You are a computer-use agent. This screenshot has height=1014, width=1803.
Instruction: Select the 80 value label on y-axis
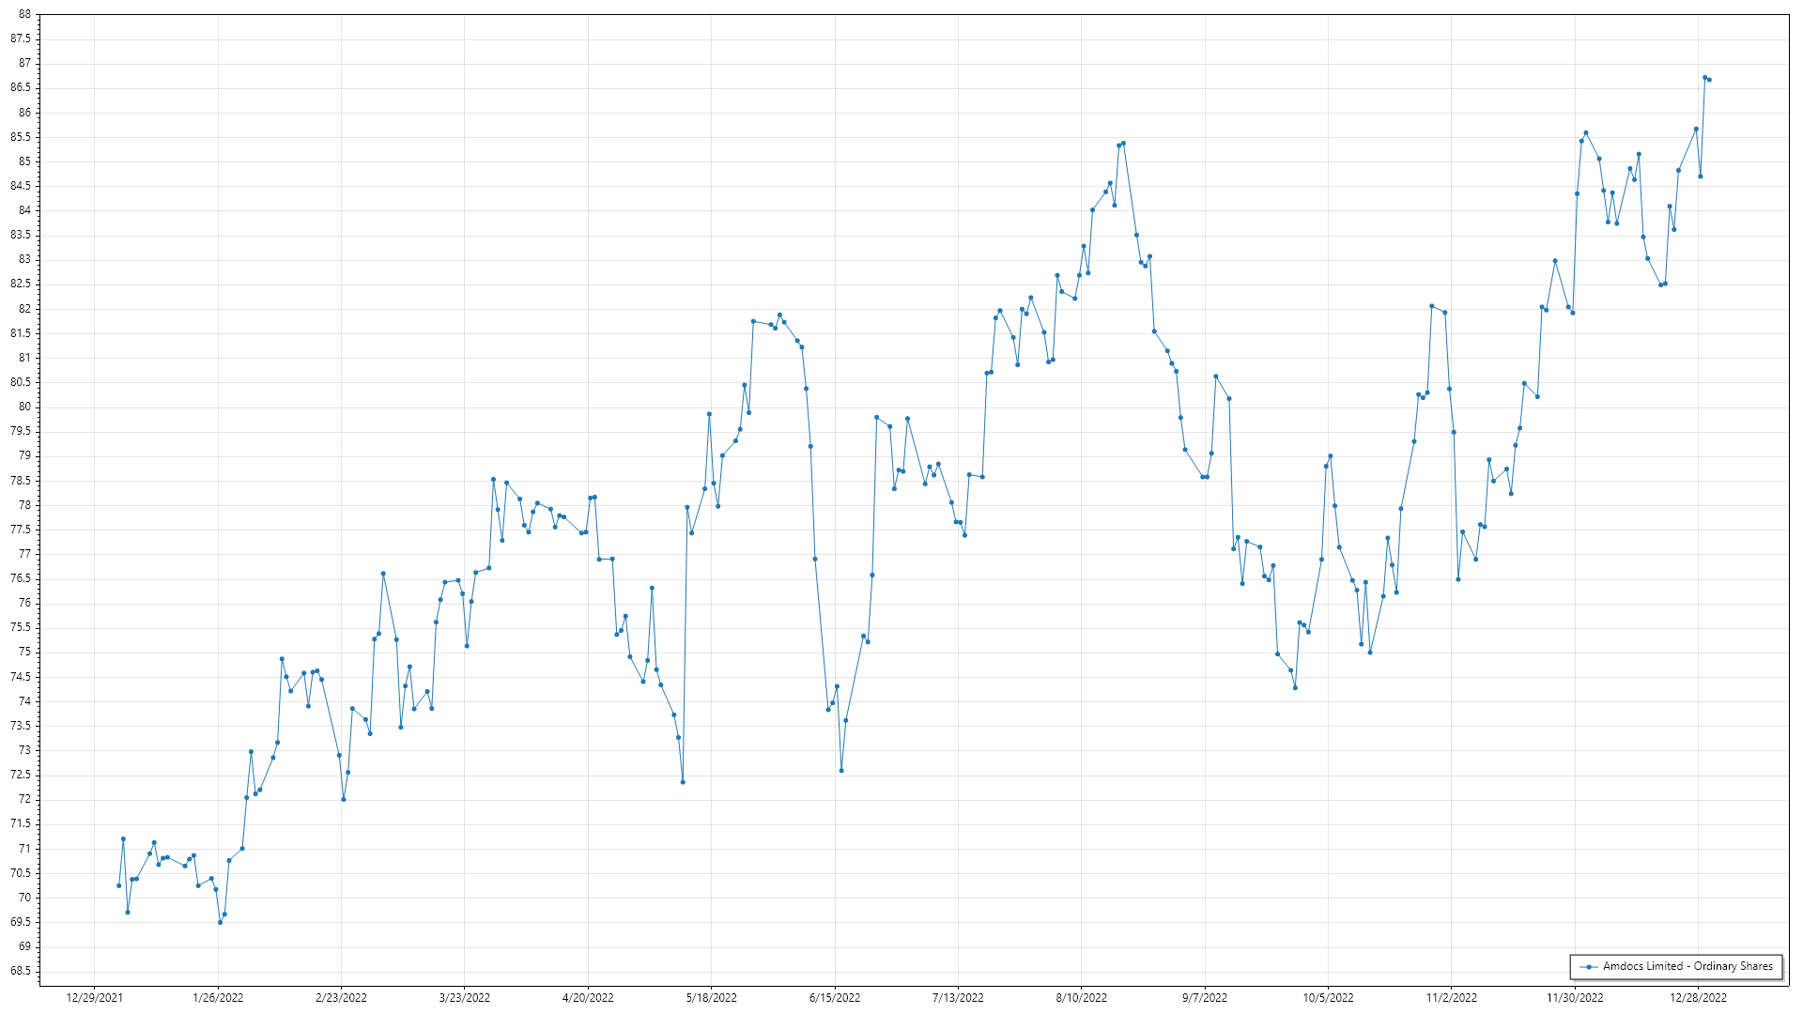[x=24, y=407]
